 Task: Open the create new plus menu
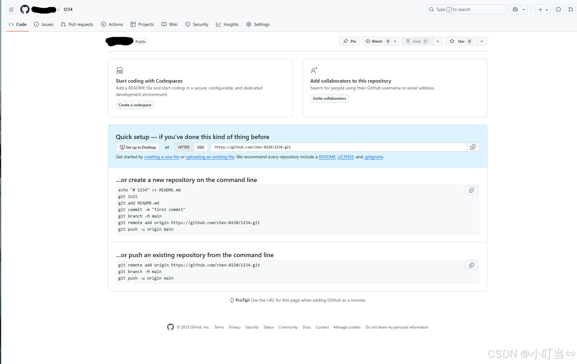point(543,9)
